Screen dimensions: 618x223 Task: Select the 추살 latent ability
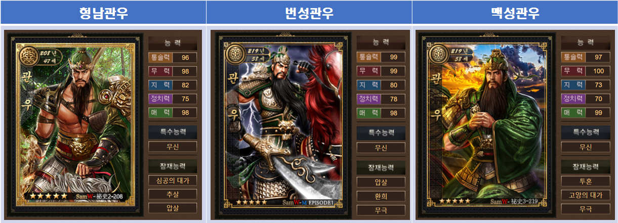(173, 194)
